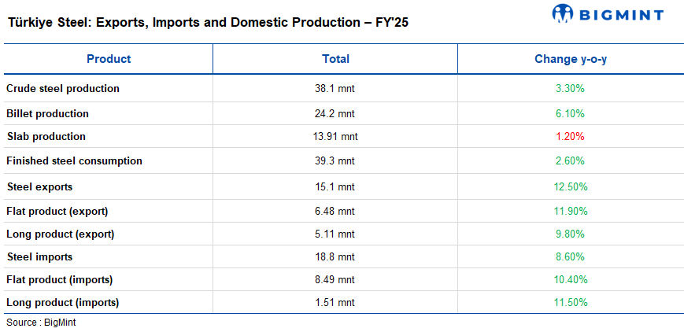Click the Steel exports 12.50% change value

pos(570,187)
